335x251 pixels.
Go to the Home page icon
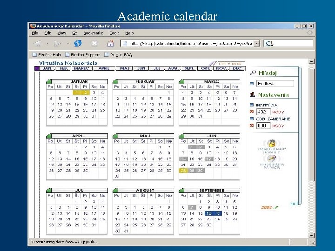click(x=110, y=43)
